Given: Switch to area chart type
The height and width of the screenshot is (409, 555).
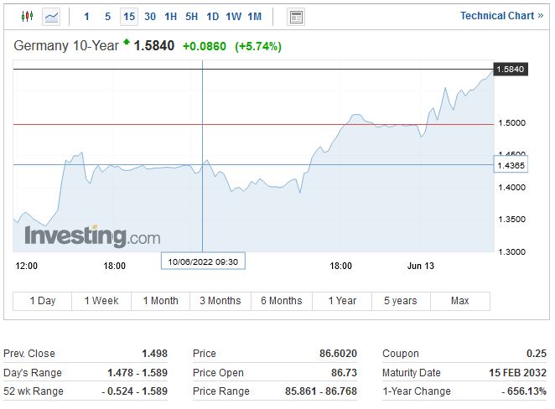Looking at the screenshot, I should click(x=52, y=16).
